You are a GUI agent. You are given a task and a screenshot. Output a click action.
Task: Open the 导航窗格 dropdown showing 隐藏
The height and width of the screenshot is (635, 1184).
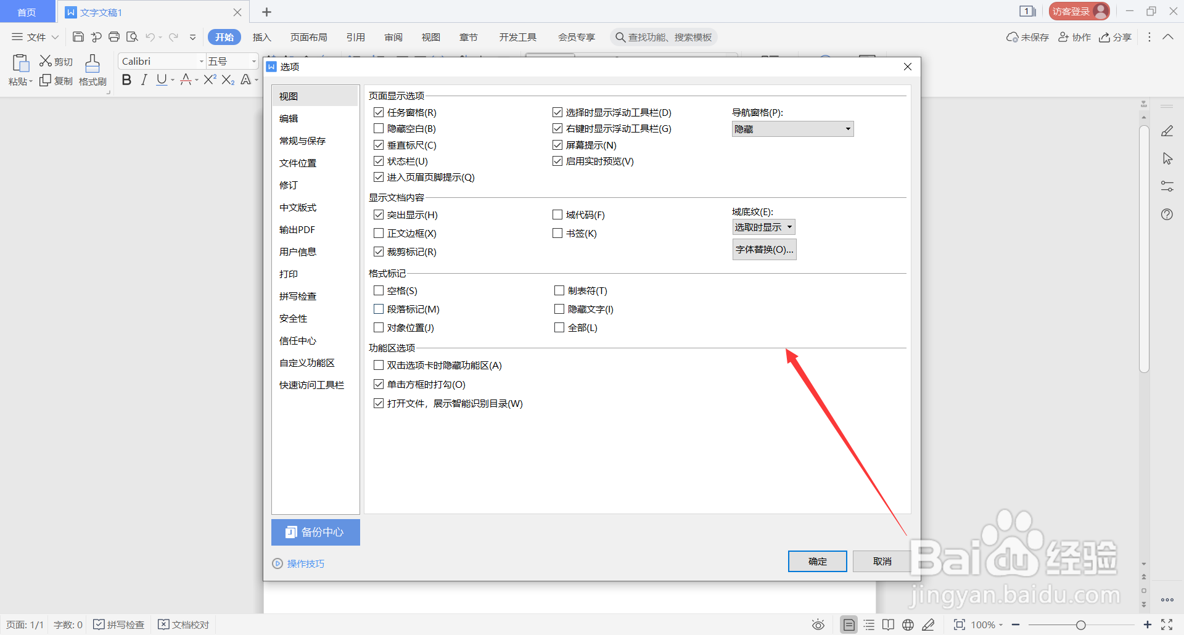point(792,128)
